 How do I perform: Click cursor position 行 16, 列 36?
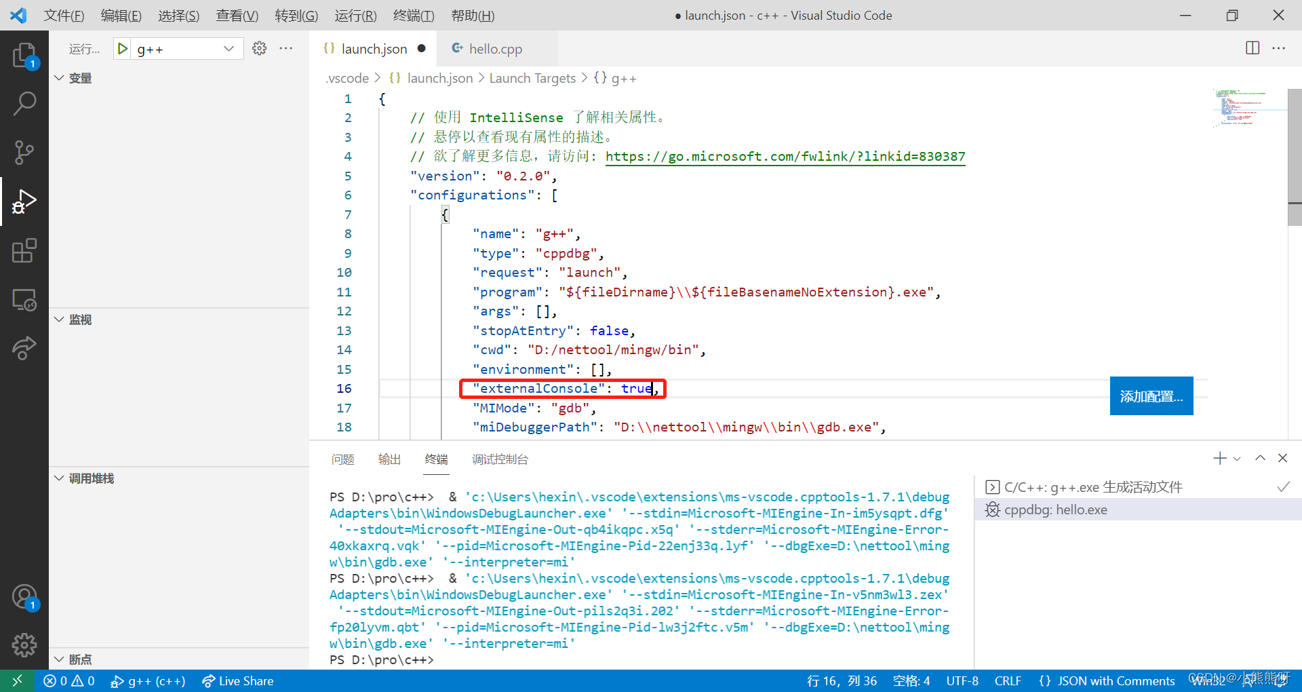pyautogui.click(x=842, y=680)
